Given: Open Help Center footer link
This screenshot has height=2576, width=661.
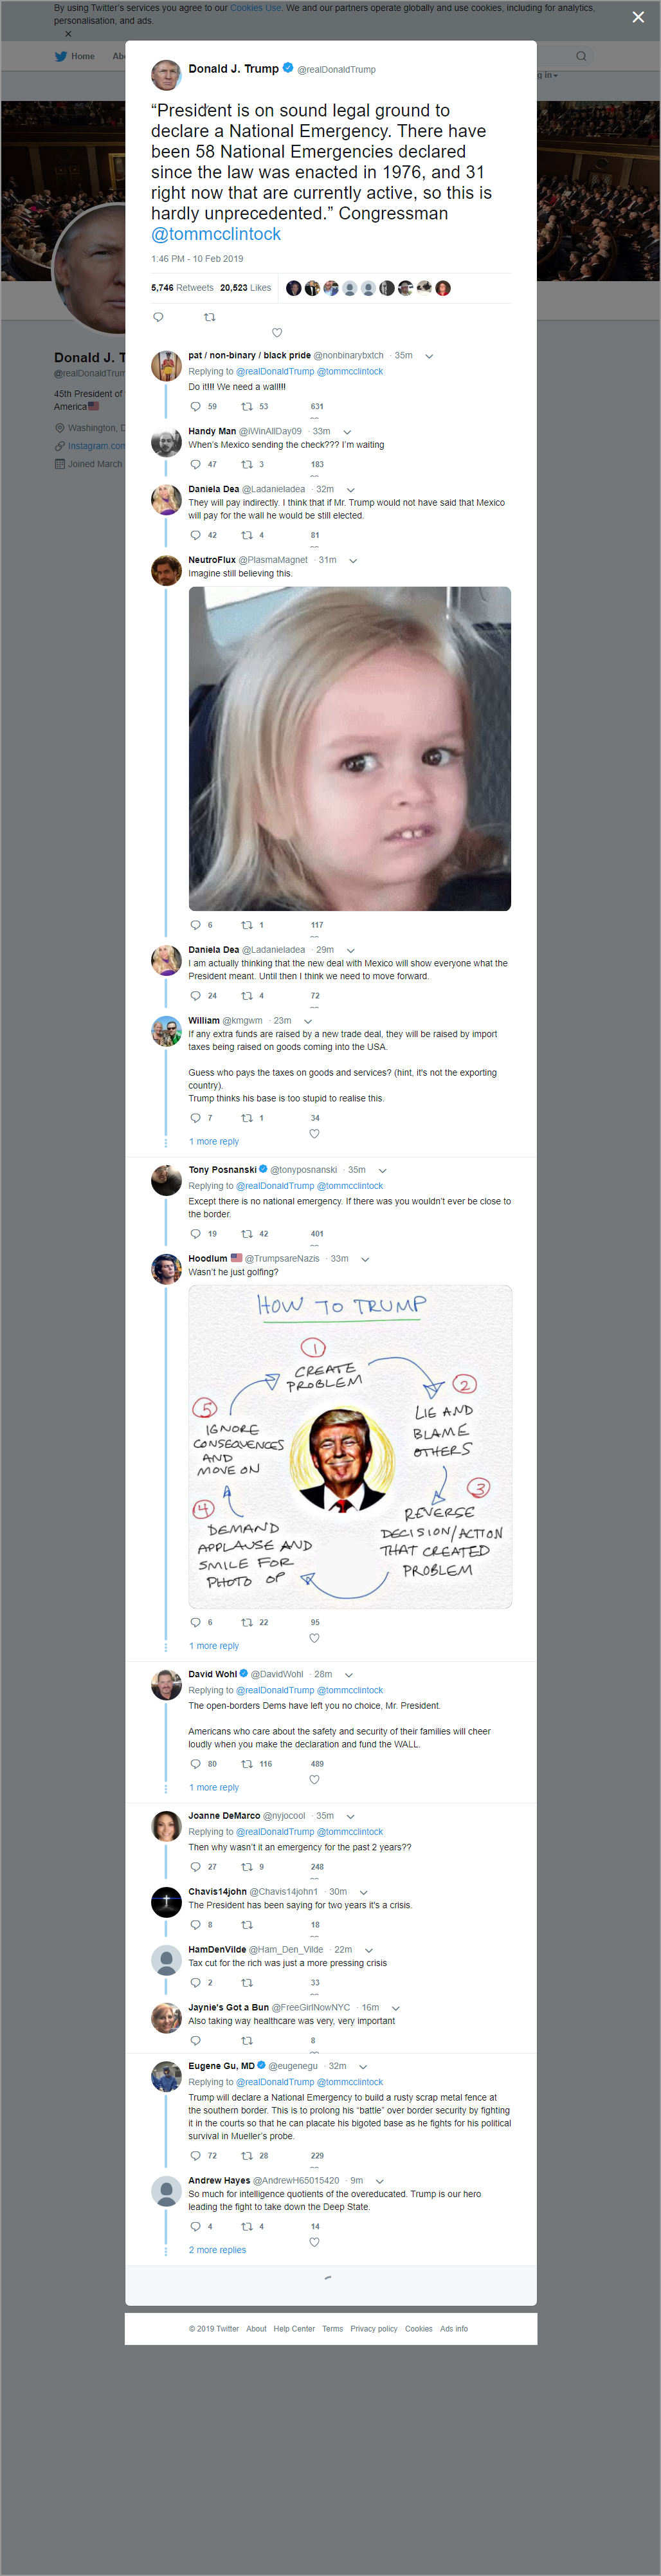Looking at the screenshot, I should 294,2328.
